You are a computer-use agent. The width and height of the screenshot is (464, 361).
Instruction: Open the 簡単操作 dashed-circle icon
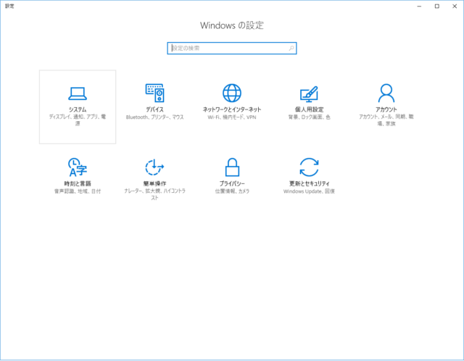pyautogui.click(x=154, y=167)
